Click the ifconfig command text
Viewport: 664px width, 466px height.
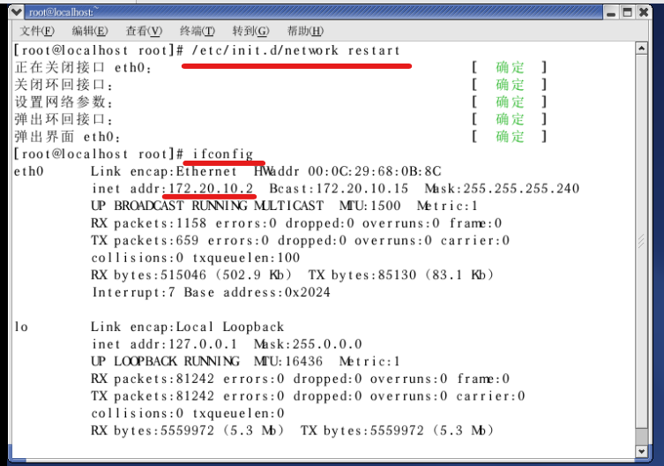(x=223, y=154)
